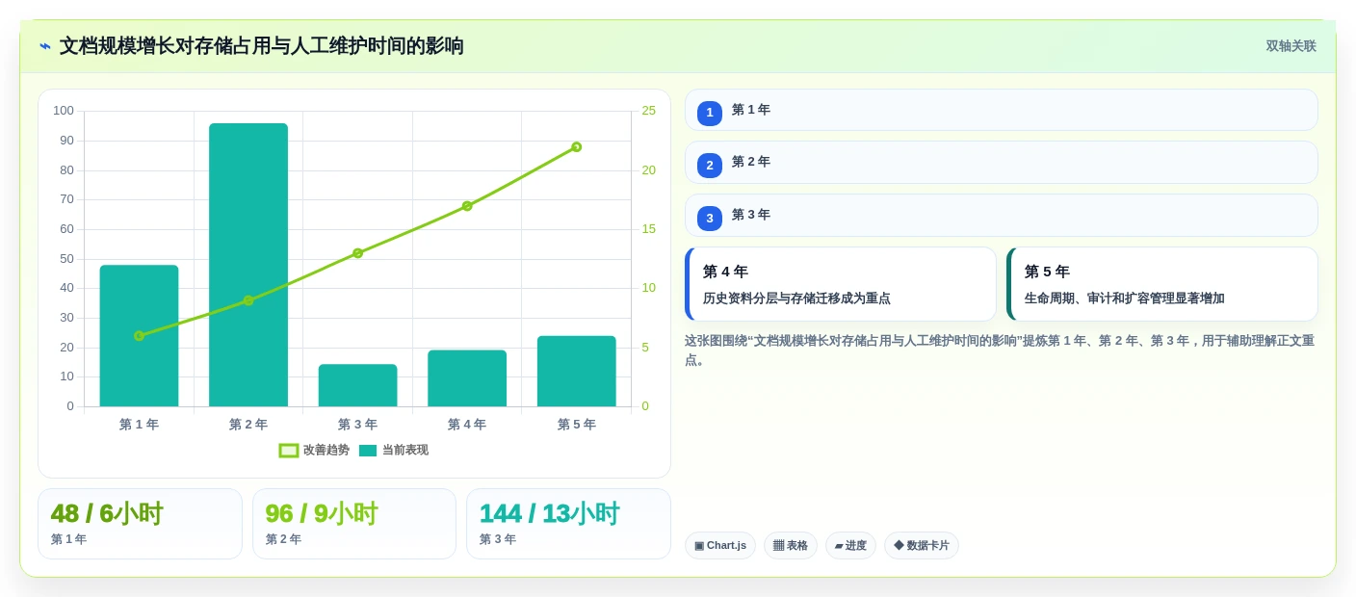Click the lightning icon beside the title
The height and width of the screenshot is (597, 1356).
[x=45, y=46]
